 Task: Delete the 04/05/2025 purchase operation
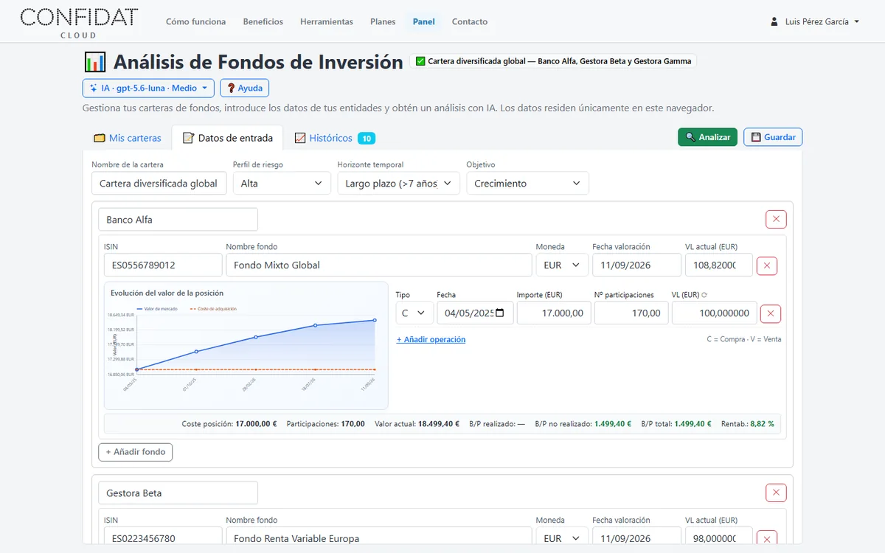770,313
